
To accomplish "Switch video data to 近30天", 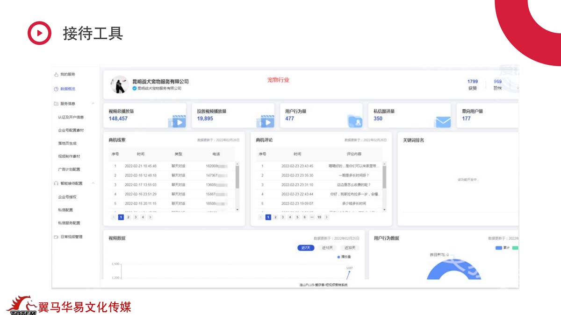I will 349,248.
